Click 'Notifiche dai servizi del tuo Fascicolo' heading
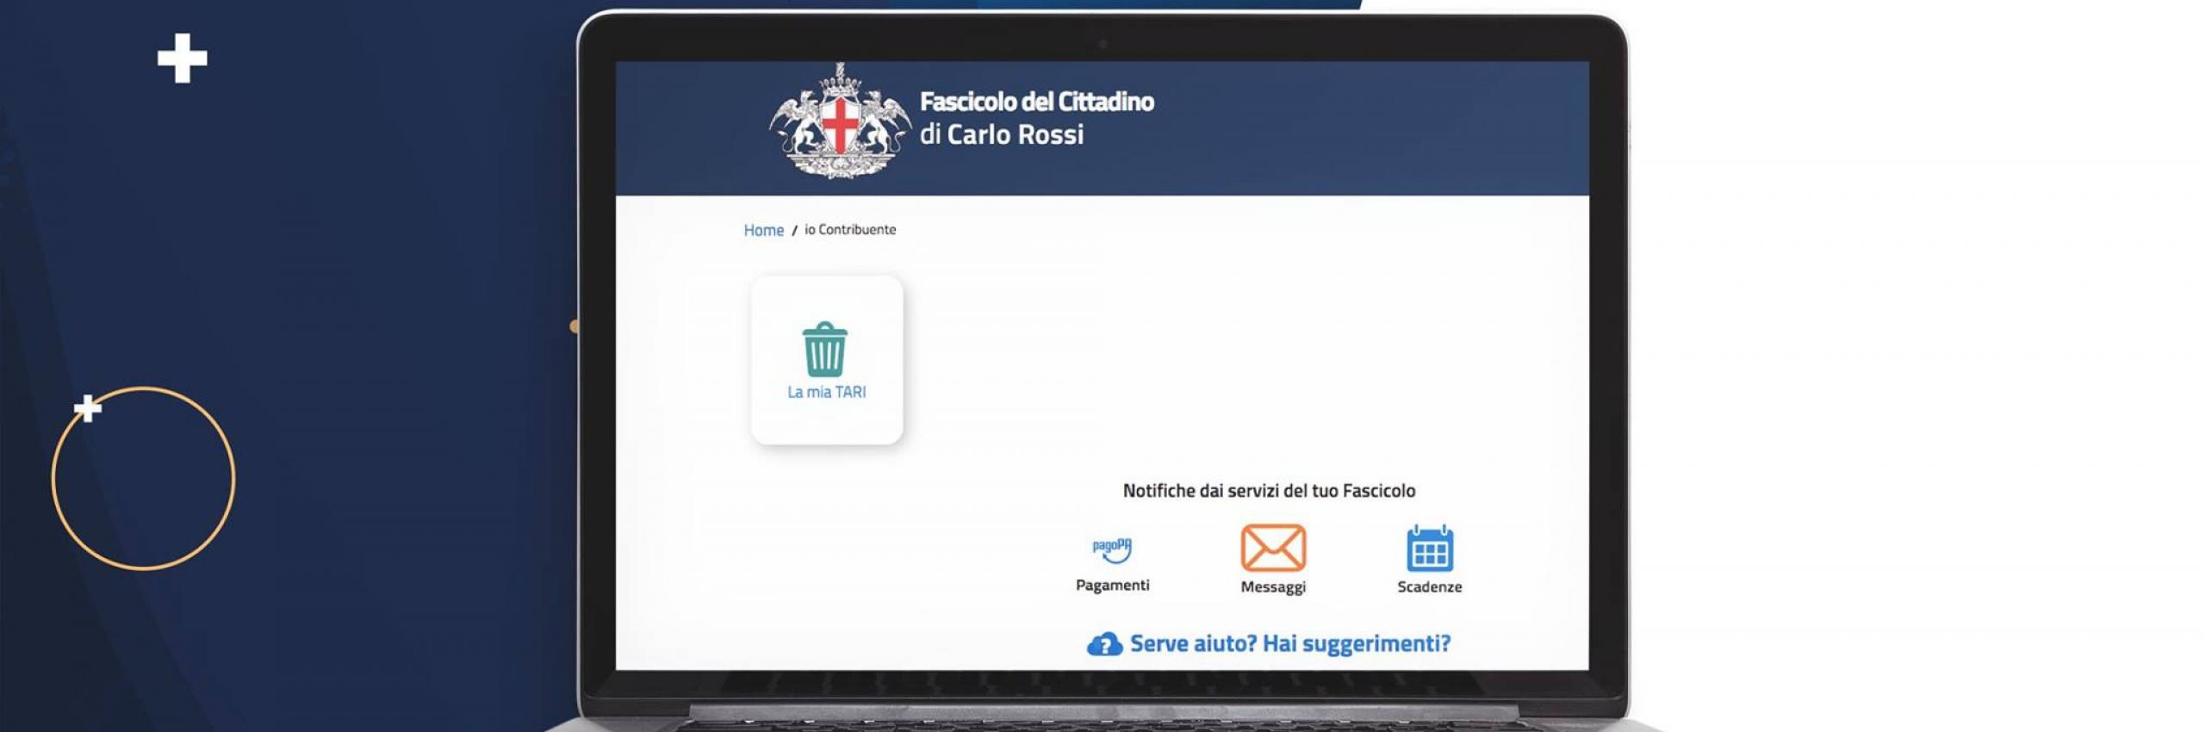 (1269, 491)
